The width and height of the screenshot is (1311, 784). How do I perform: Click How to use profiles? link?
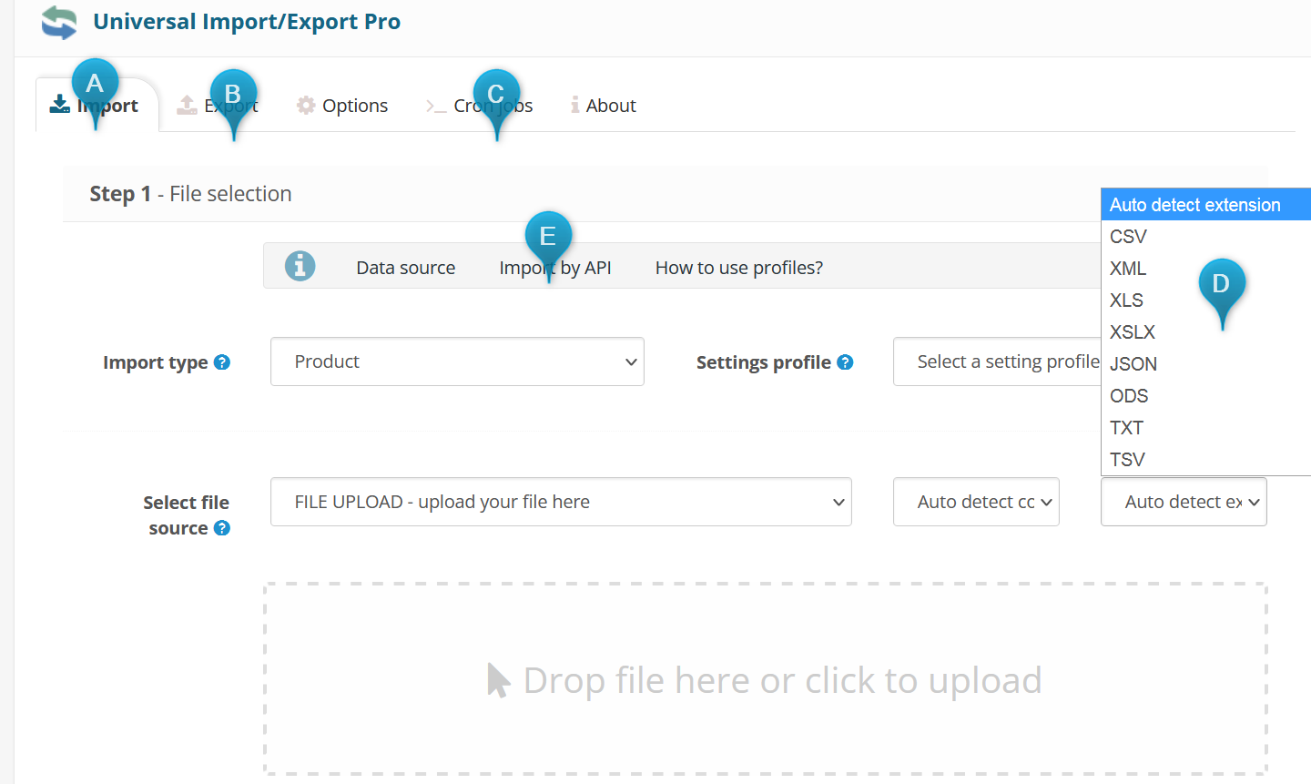coord(738,268)
